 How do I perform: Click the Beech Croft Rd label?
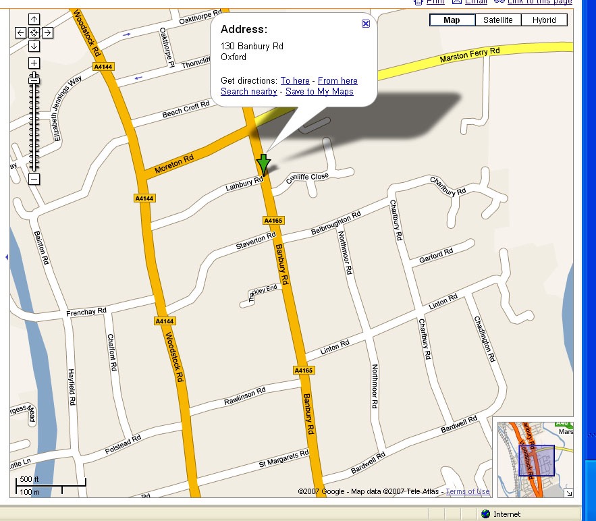186,109
